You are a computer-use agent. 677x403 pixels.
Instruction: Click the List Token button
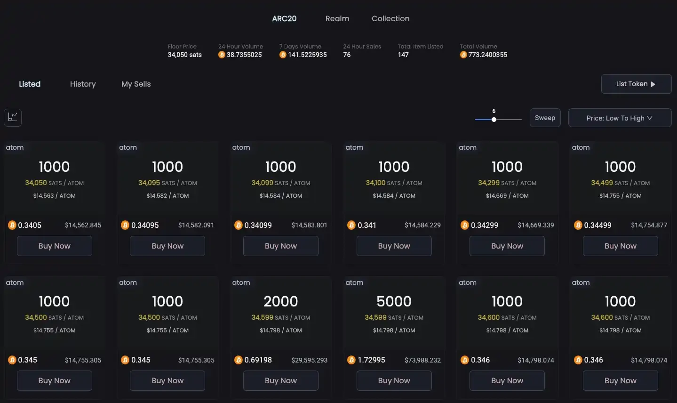(636, 84)
